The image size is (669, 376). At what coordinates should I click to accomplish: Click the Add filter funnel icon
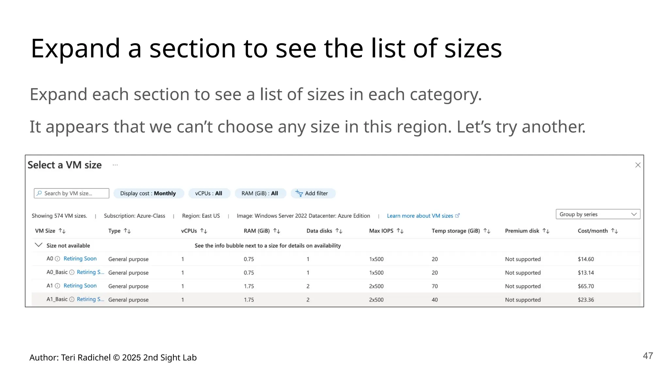click(299, 193)
